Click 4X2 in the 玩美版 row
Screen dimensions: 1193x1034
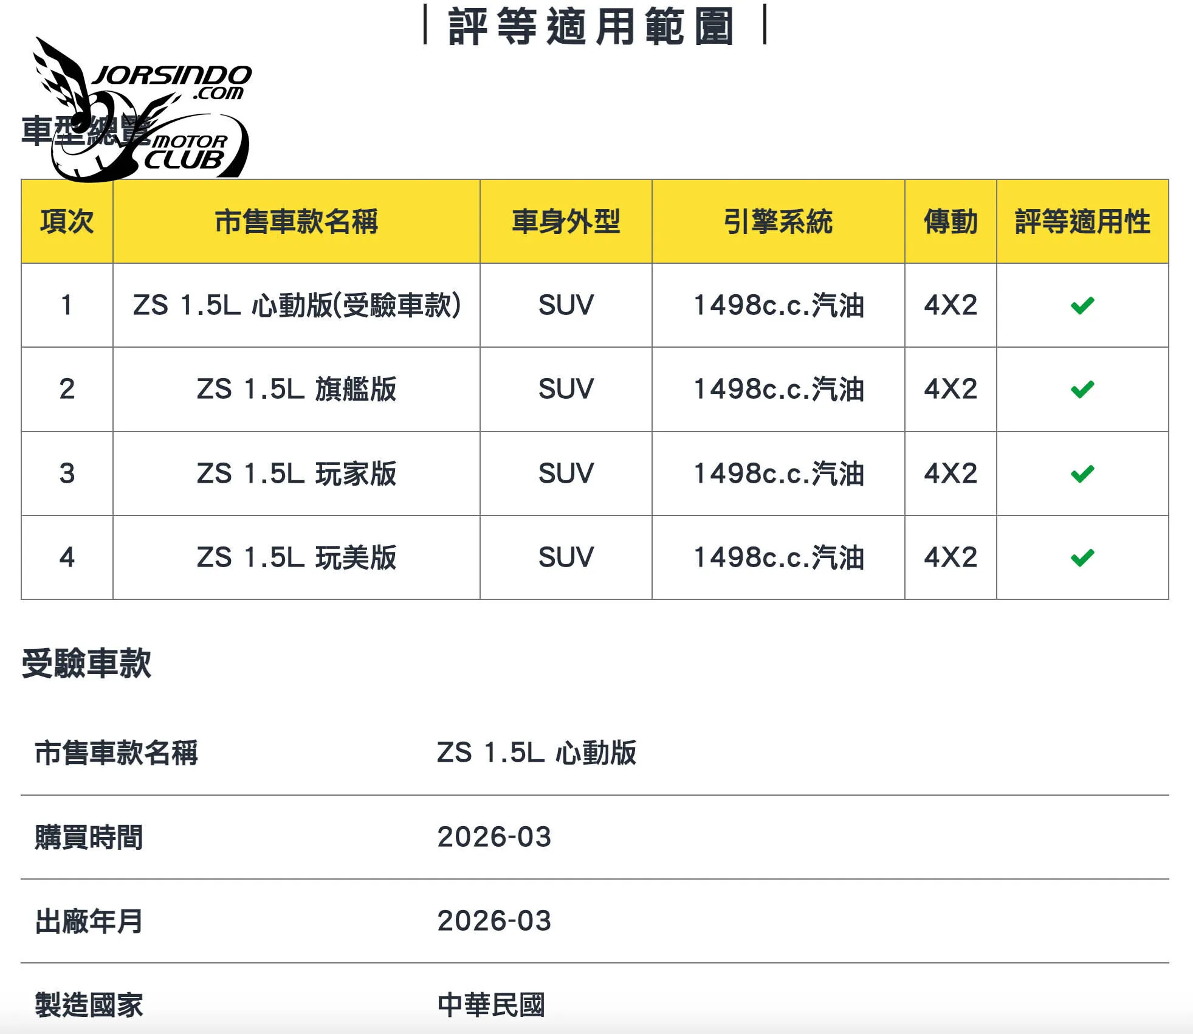click(951, 557)
